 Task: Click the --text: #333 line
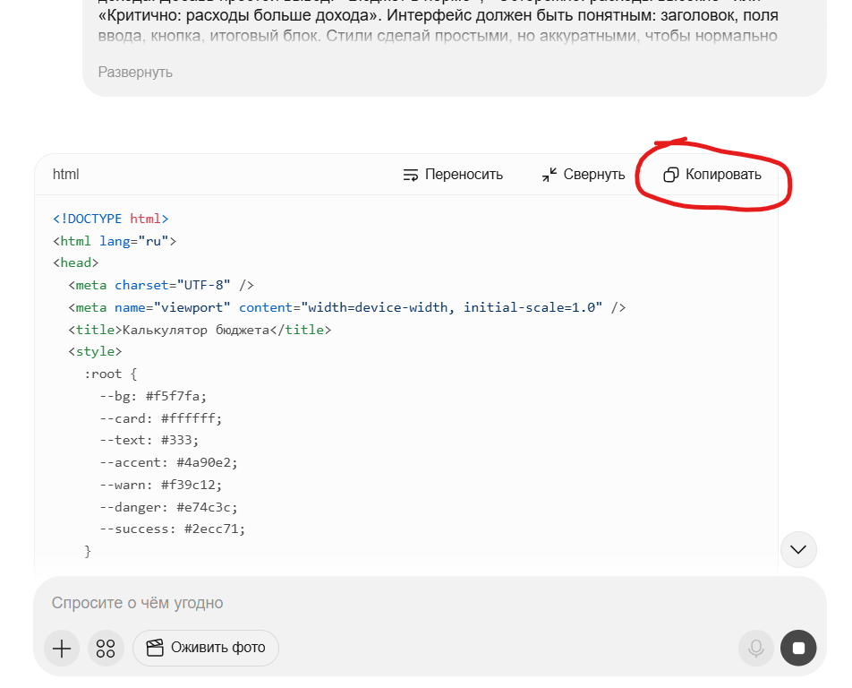click(x=149, y=440)
